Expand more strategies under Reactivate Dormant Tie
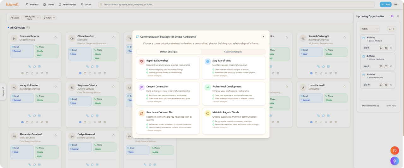The width and height of the screenshot is (404, 168). 154,131
